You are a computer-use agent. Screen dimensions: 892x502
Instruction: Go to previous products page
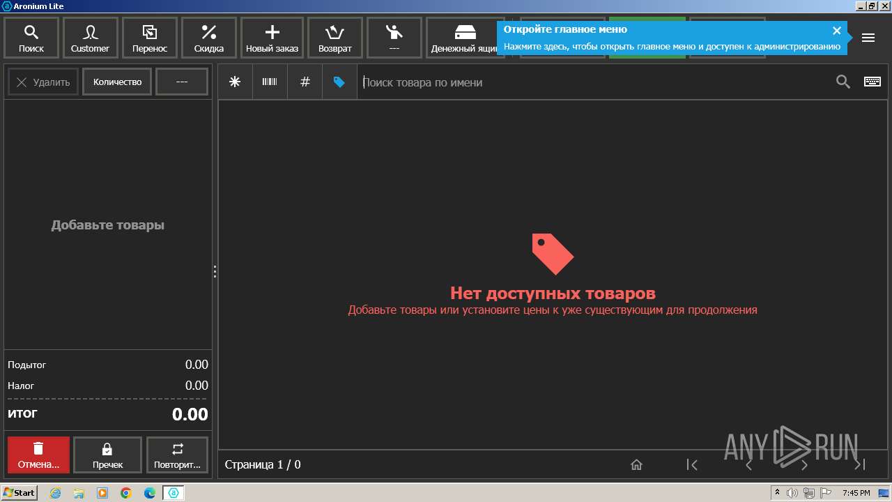(x=748, y=464)
